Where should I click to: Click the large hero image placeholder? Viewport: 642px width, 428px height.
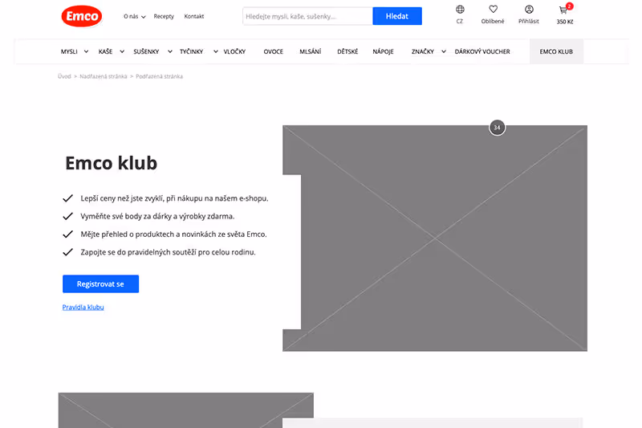pos(435,238)
